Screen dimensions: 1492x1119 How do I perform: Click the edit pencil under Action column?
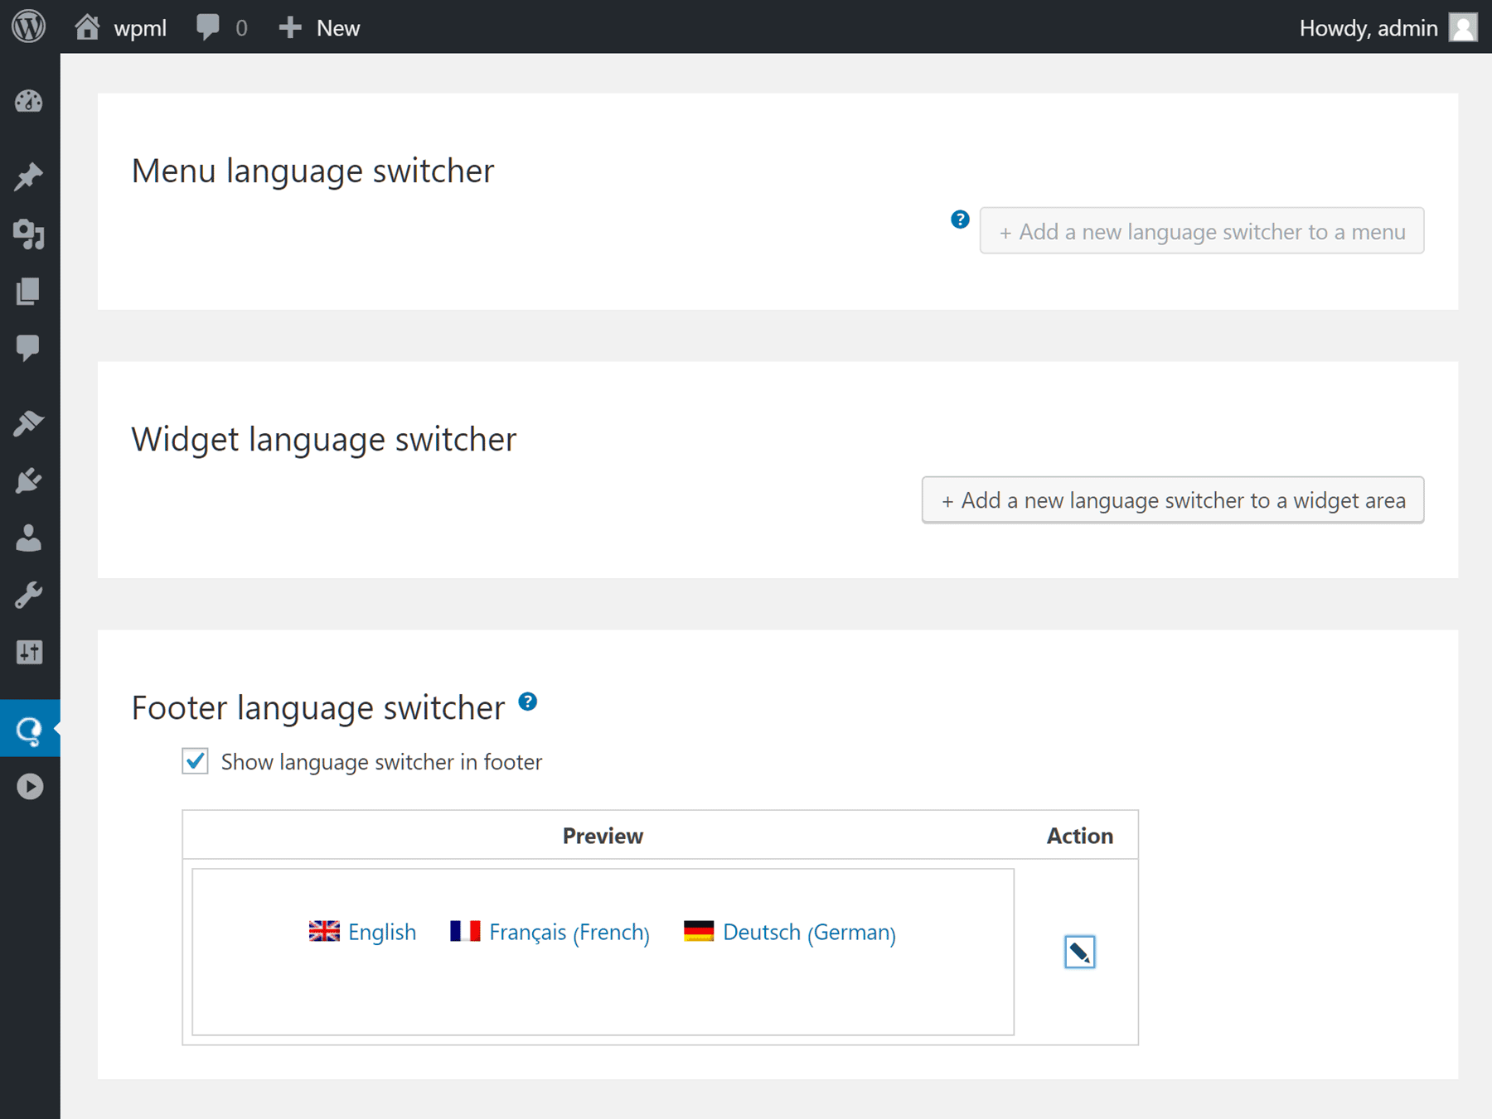click(1079, 951)
